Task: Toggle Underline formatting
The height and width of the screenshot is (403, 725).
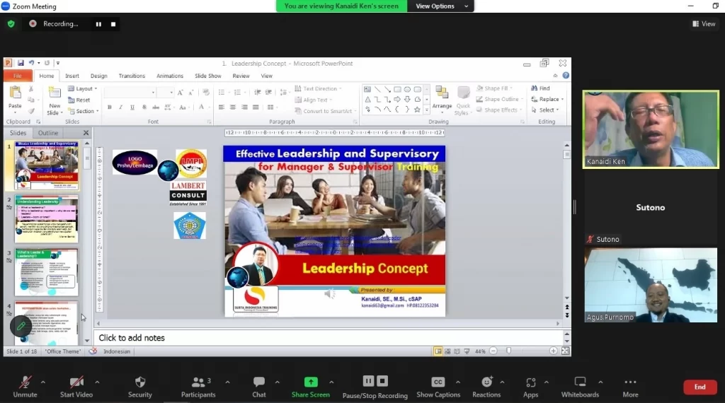Action: [132, 107]
